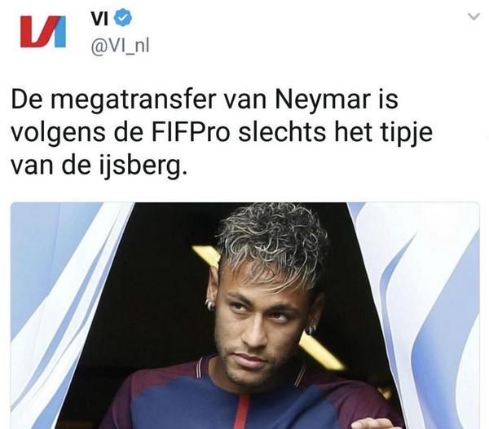Click the blue part of VI logo
The height and width of the screenshot is (429, 489).
[x=58, y=32]
